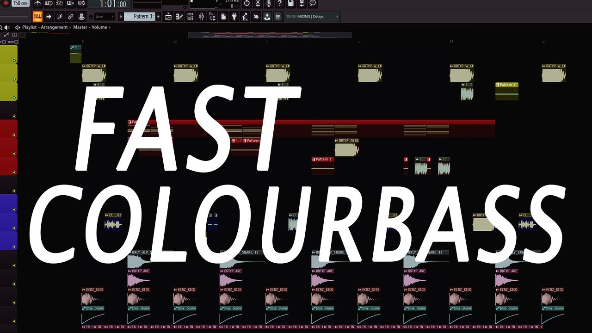Open the tempo tapper hammer icon

[x=245, y=17]
